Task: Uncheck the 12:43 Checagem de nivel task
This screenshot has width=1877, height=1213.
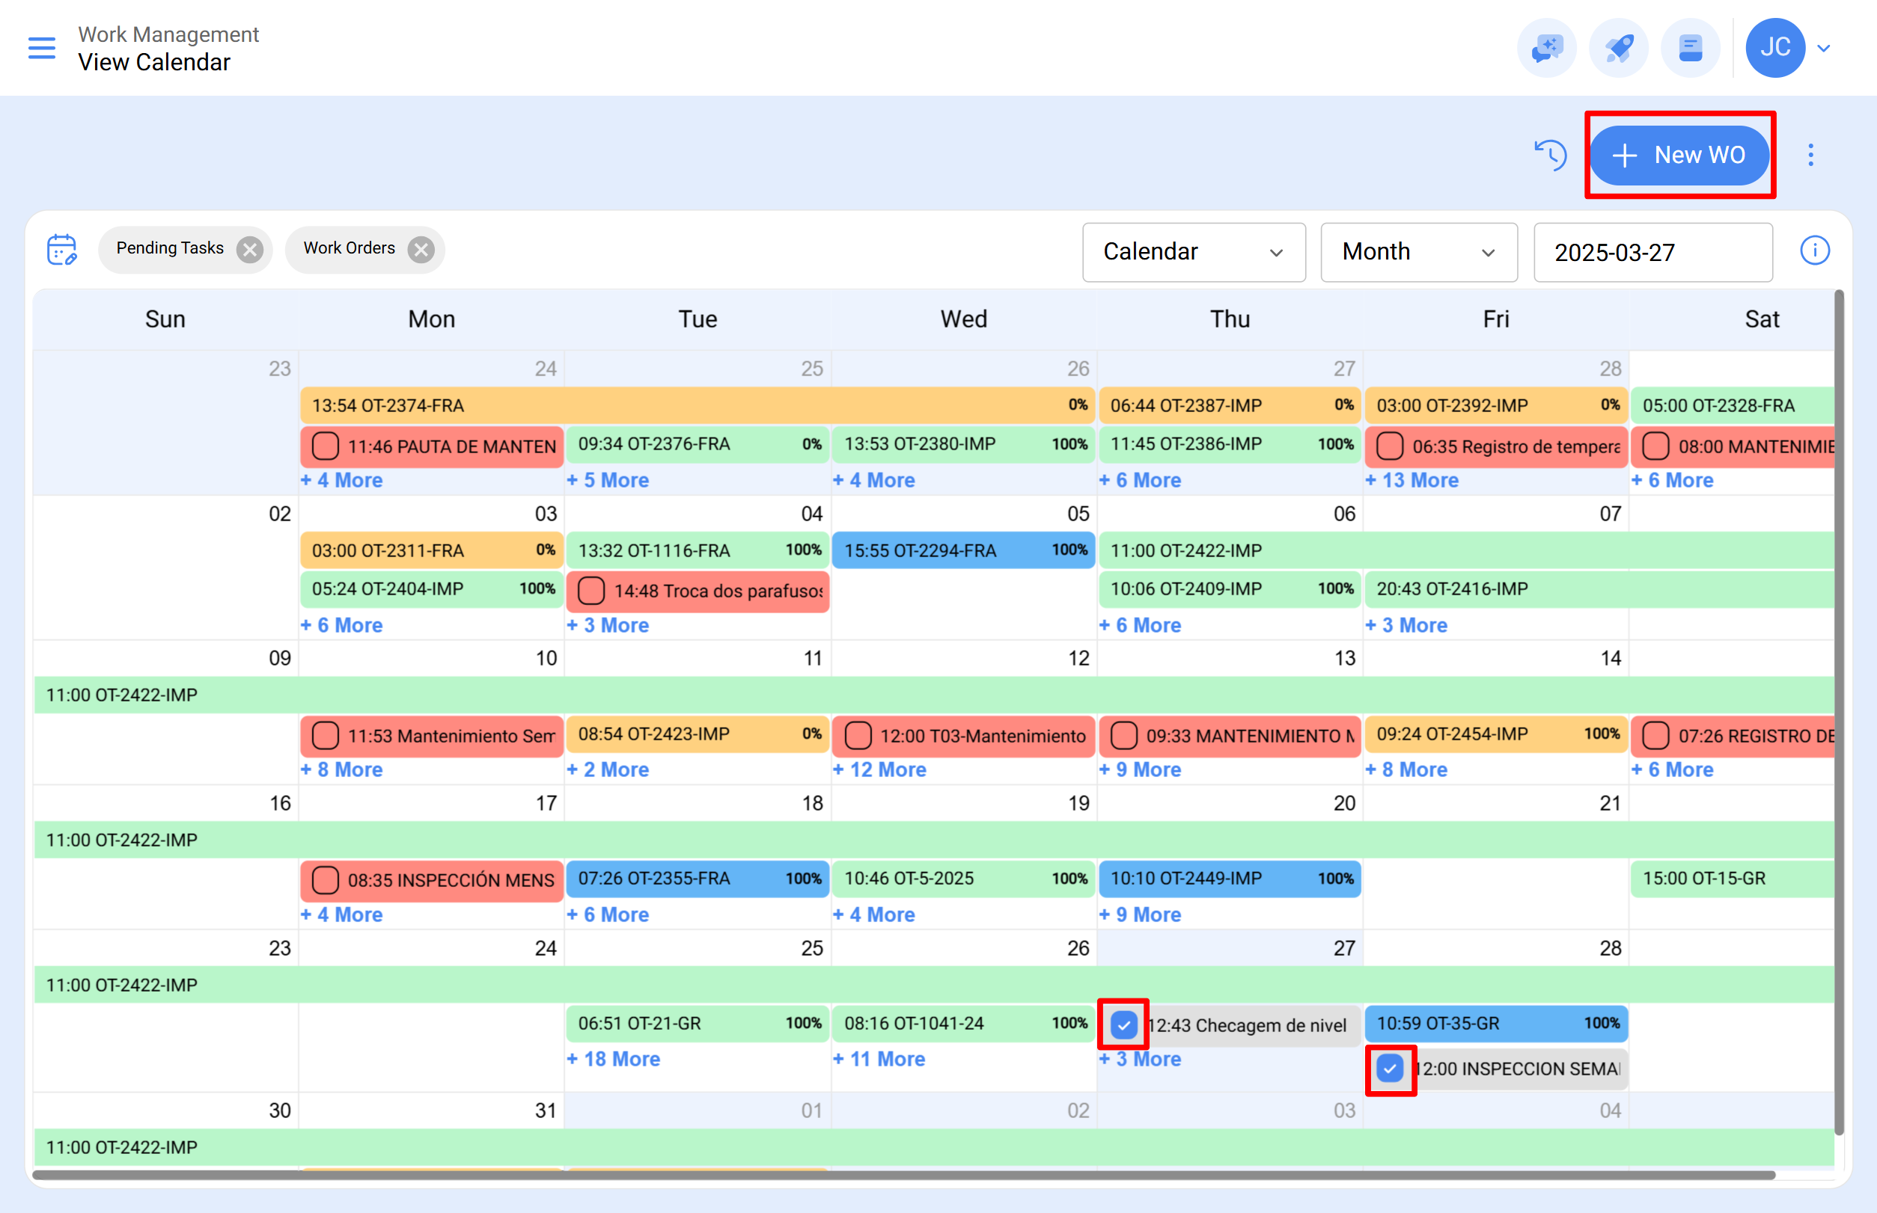Action: pos(1123,1025)
